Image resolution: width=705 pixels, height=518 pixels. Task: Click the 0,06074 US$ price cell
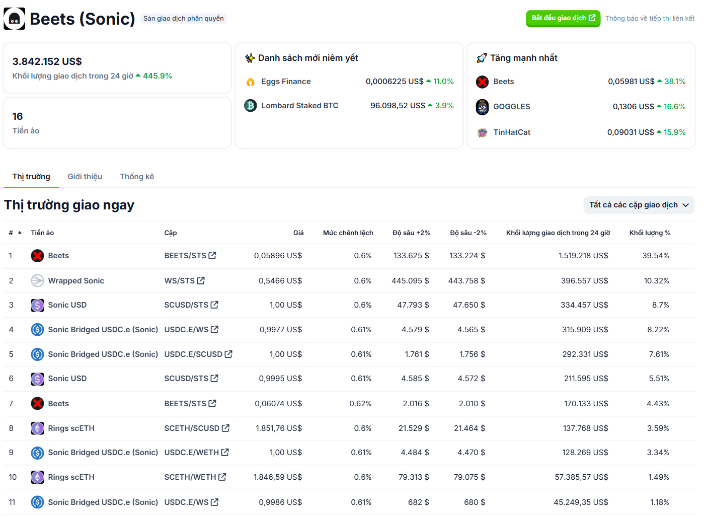pyautogui.click(x=278, y=404)
